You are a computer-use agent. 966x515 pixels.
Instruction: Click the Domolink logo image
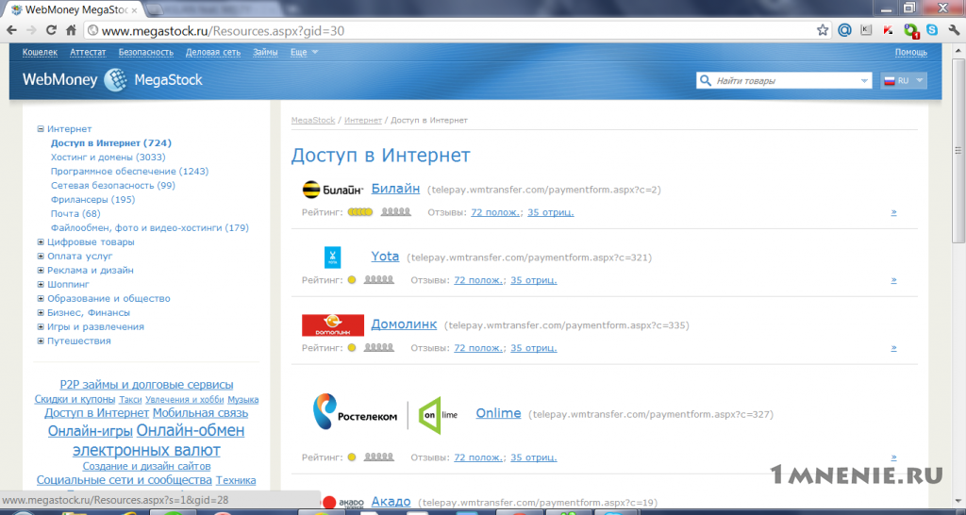333,324
